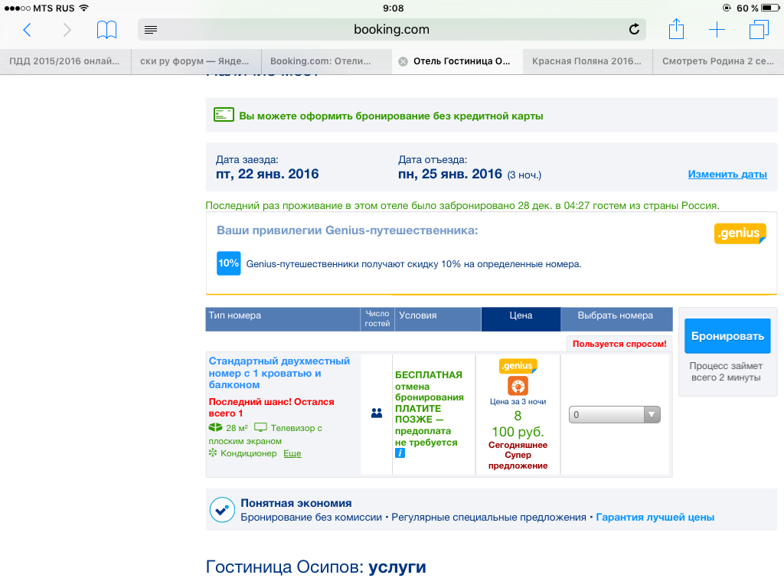Reload the booking.com page
Screen dimensions: 784x588
pos(634,30)
